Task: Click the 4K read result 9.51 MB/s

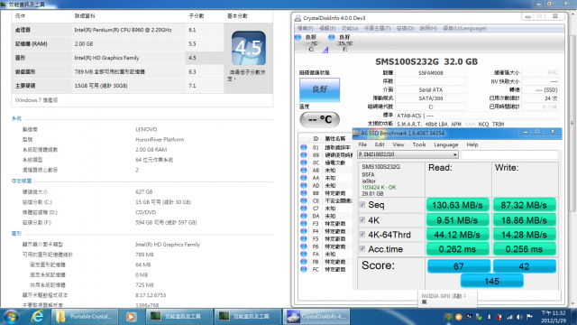Action: (x=457, y=220)
